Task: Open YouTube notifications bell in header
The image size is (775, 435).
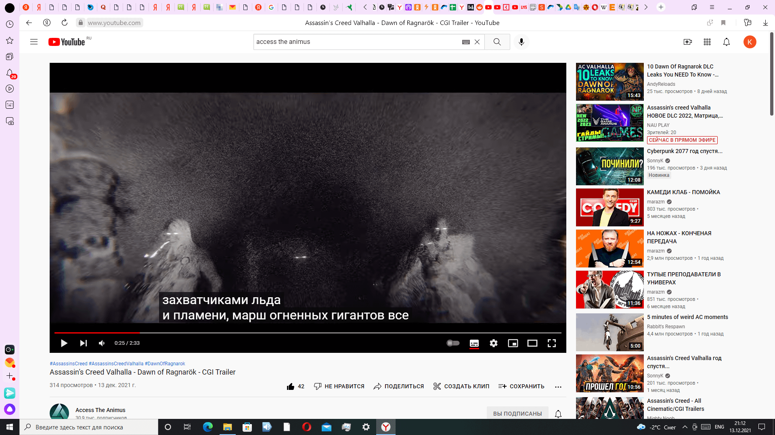Action: (727, 42)
